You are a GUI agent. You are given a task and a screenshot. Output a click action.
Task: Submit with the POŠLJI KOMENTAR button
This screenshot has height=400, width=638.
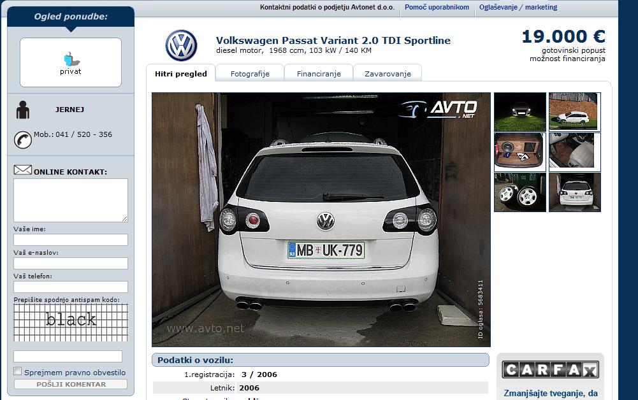coord(71,384)
